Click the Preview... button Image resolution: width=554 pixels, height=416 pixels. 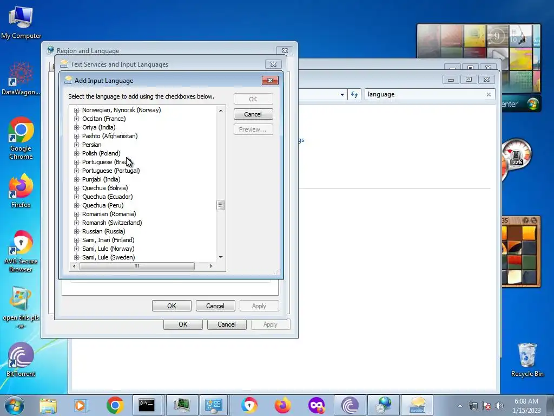(253, 129)
